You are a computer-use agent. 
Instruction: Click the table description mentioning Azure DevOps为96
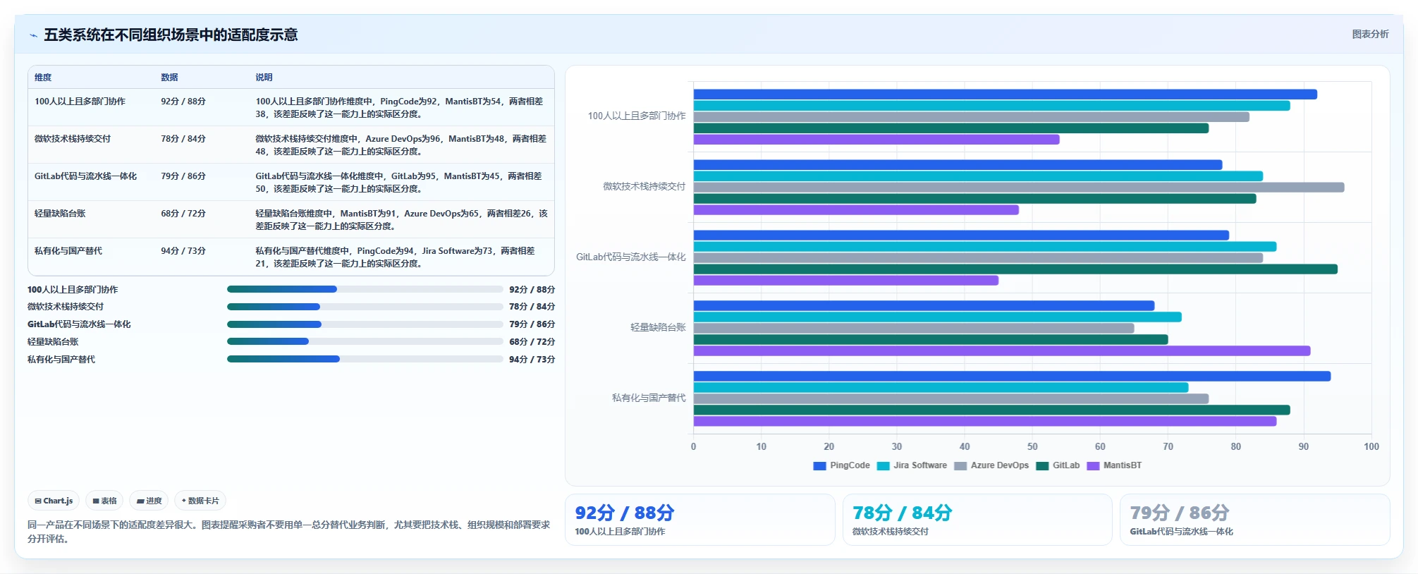(401, 145)
